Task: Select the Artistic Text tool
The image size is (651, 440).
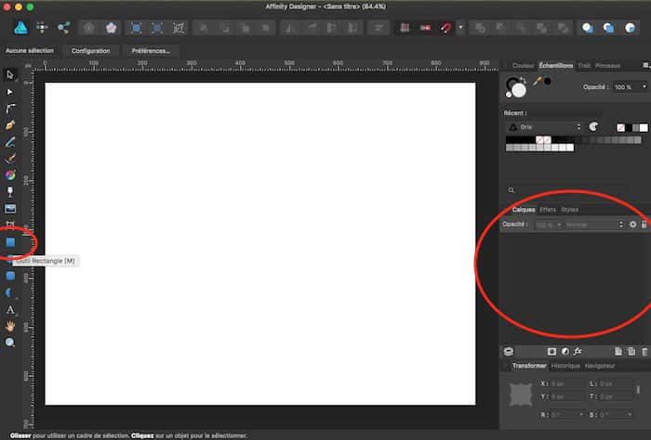Action: pos(10,310)
